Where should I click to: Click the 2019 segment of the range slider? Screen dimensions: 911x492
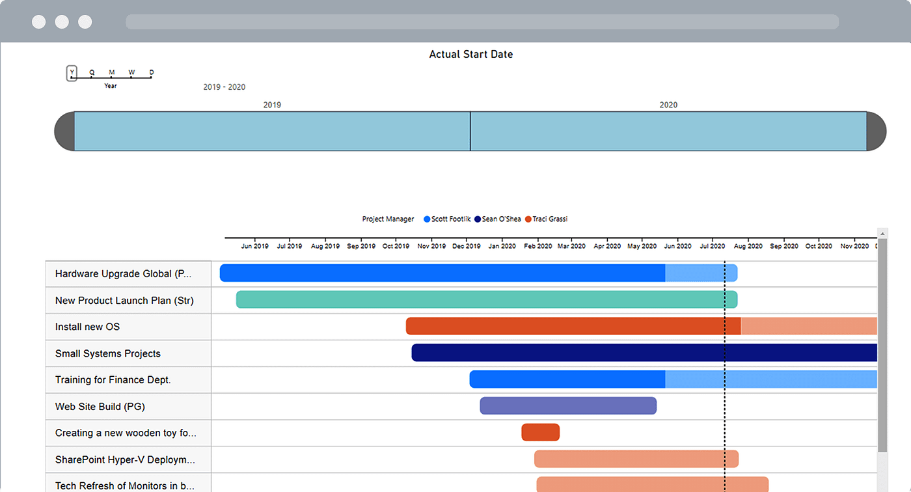click(272, 131)
